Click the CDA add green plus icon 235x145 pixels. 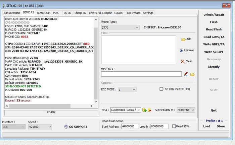pos(144,110)
